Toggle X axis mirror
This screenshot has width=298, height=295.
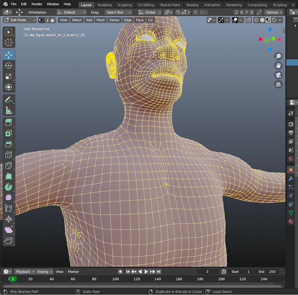(241, 12)
